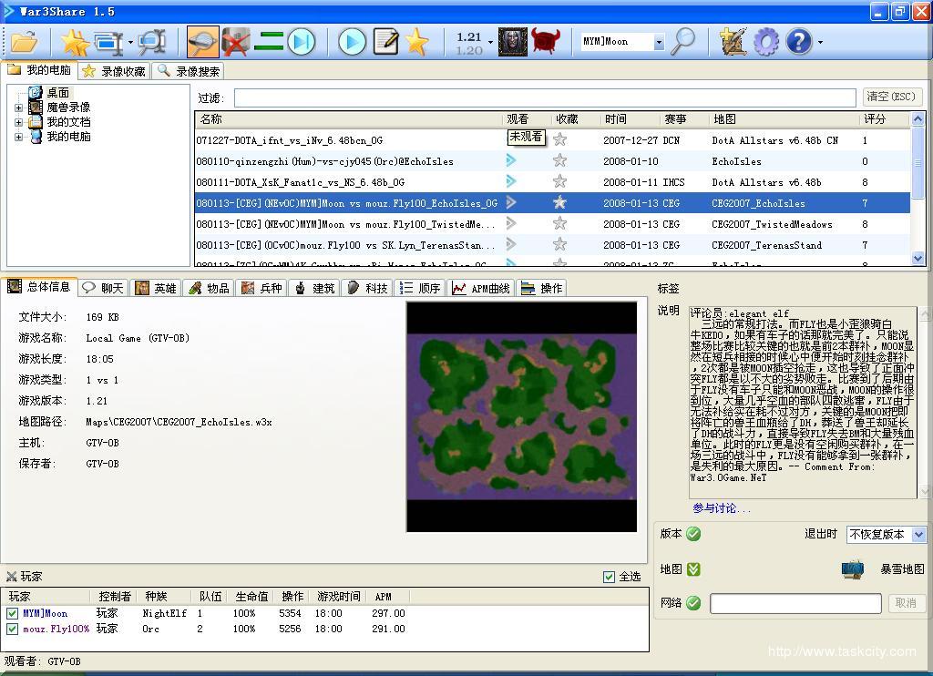Screen dimensions: 933x676
Task: Click the 清空(ESC) clear filter button
Action: click(892, 97)
